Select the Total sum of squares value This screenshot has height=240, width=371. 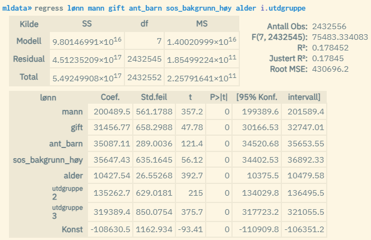pyautogui.click(x=86, y=77)
